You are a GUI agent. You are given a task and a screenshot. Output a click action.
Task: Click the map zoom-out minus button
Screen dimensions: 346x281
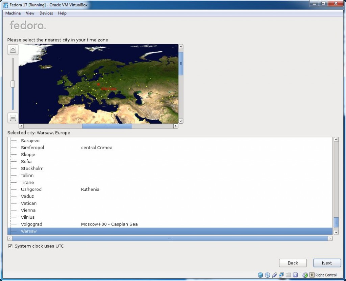tap(13, 118)
